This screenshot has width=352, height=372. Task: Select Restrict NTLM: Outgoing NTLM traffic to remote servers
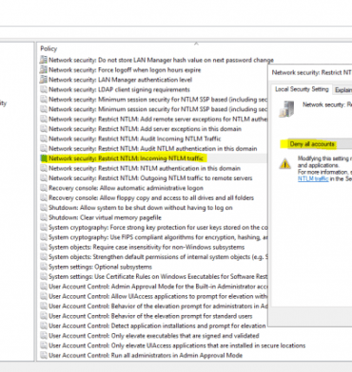coord(150,177)
